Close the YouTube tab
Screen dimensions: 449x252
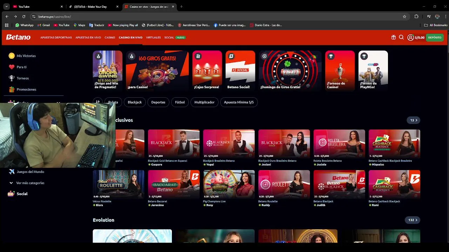tap(62, 6)
